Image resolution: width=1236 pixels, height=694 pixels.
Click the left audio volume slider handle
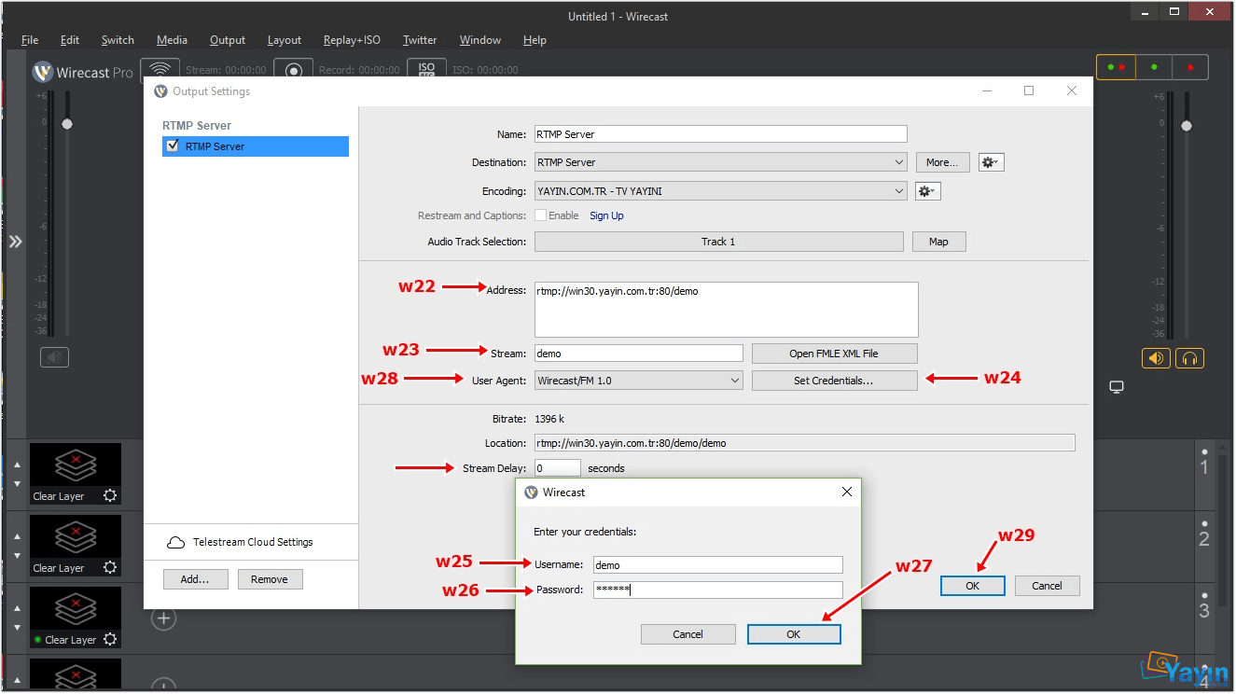tap(66, 124)
